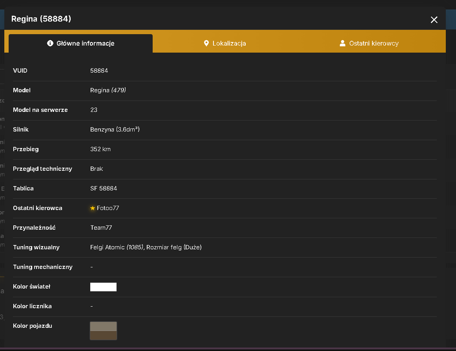456x351 pixels.
Task: Select the Felgi Atomic (1085) tuning text
Action: pos(117,247)
